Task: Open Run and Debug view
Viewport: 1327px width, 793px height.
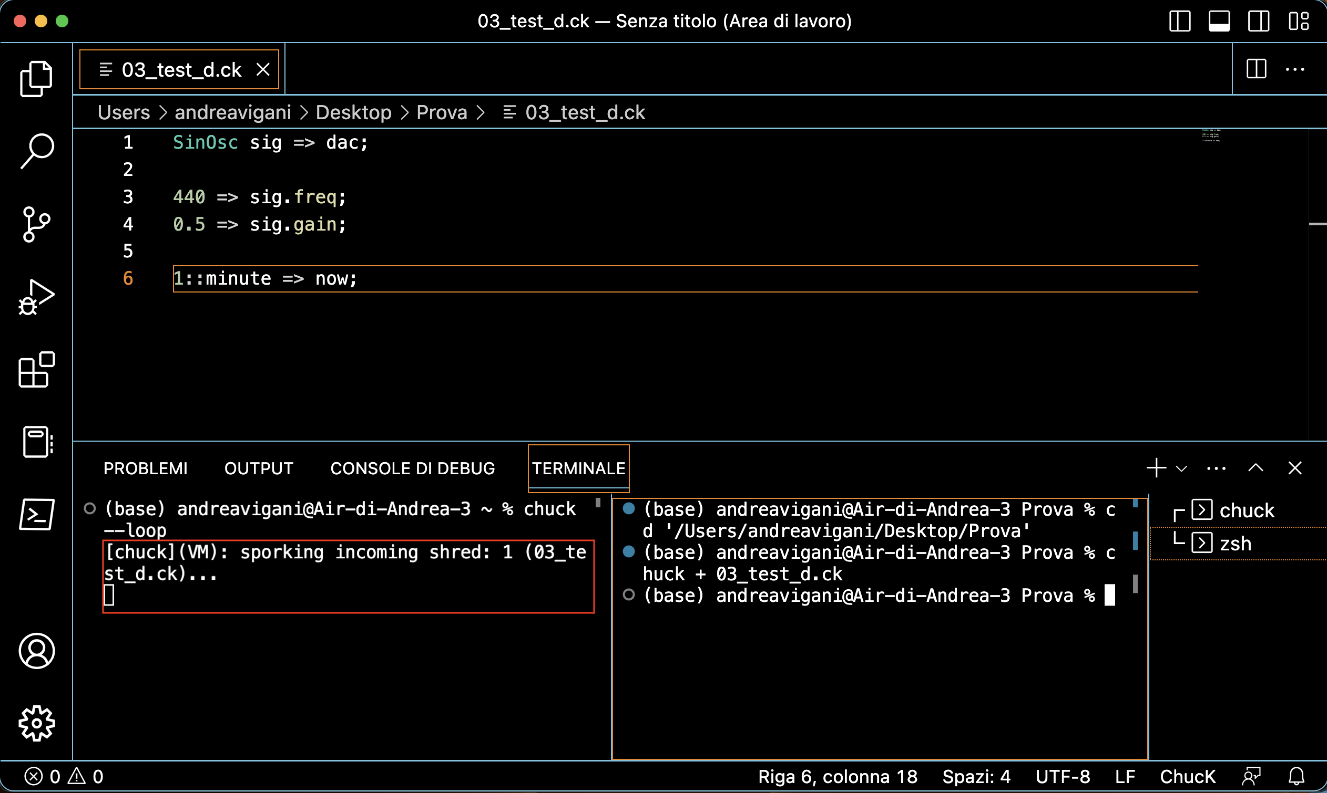Action: point(36,297)
